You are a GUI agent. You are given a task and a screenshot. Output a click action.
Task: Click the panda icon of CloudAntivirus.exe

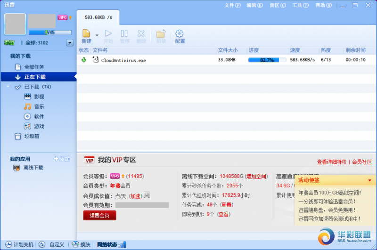[96, 60]
